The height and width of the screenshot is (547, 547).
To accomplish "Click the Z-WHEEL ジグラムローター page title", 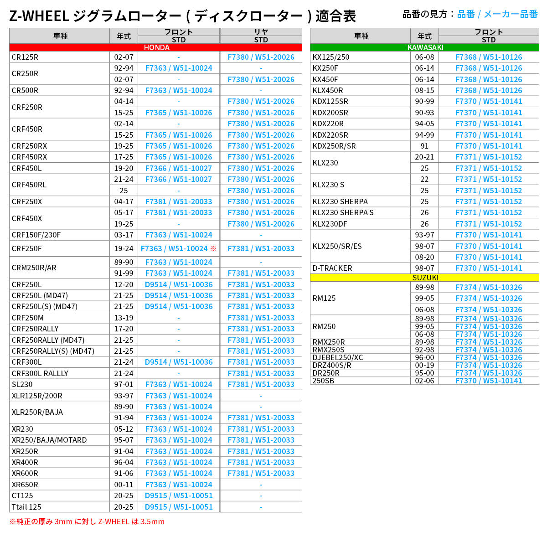I will (x=182, y=16).
